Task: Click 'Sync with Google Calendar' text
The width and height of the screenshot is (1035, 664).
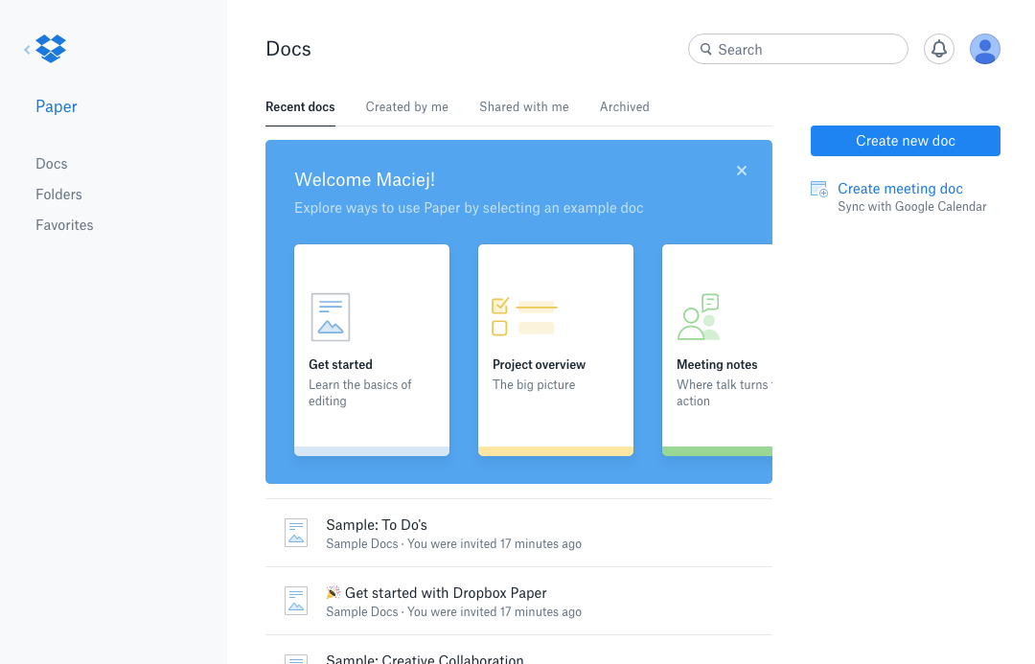Action: (x=911, y=207)
